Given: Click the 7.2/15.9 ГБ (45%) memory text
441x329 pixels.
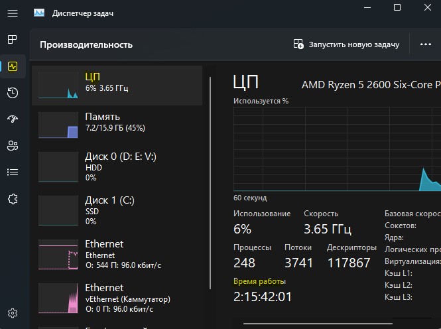Looking at the screenshot, I should (115, 128).
